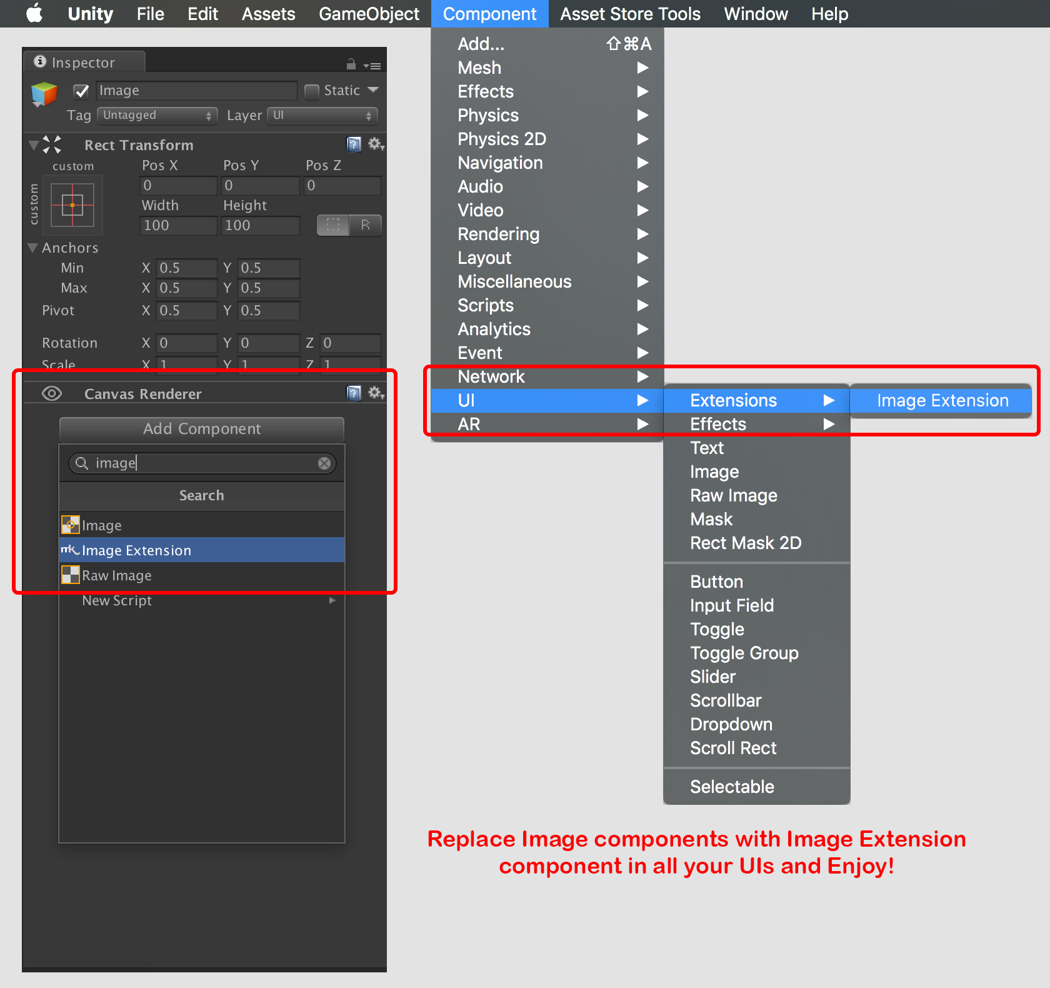Click the Width value field

coord(179,226)
